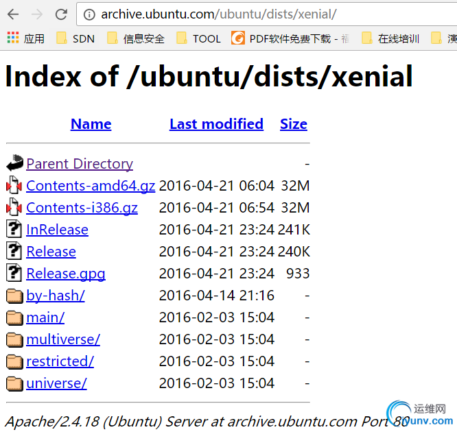Click the '933' size of Release.gpg
Screen dimensions: 457x432
[298, 274]
